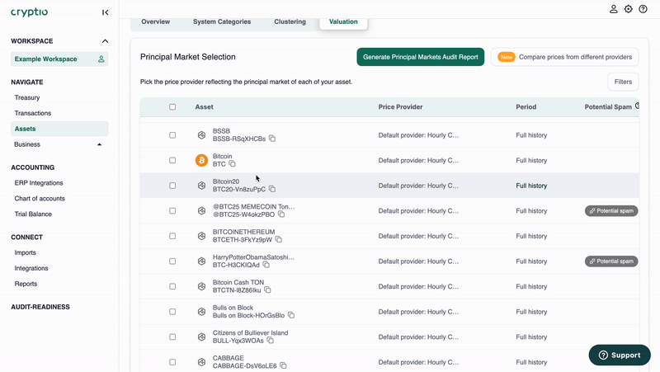Generate Principal Markets Audit Report
Image resolution: width=660 pixels, height=372 pixels.
click(x=421, y=57)
